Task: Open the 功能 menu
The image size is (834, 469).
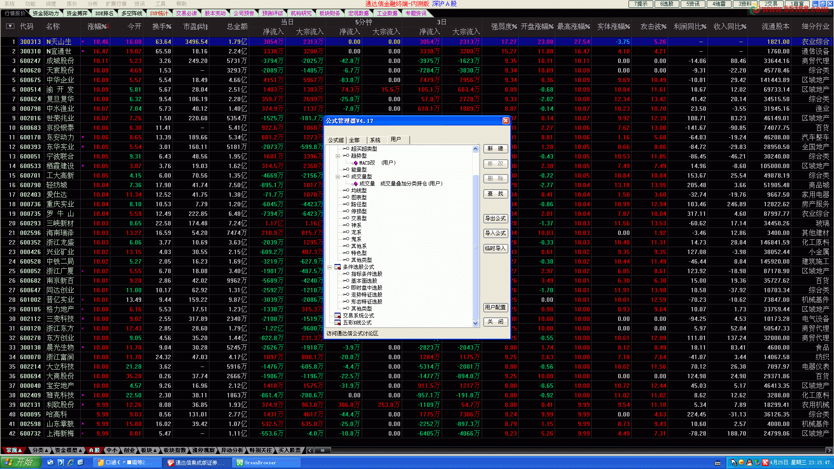Action: [x=30, y=4]
